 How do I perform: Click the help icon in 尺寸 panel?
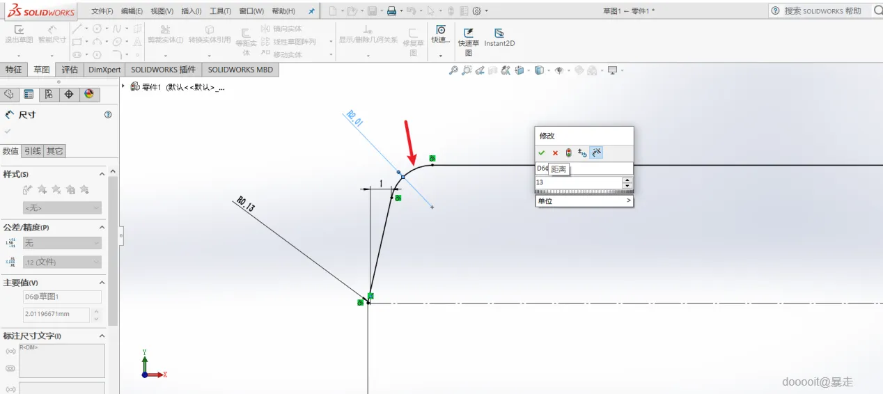click(x=108, y=115)
